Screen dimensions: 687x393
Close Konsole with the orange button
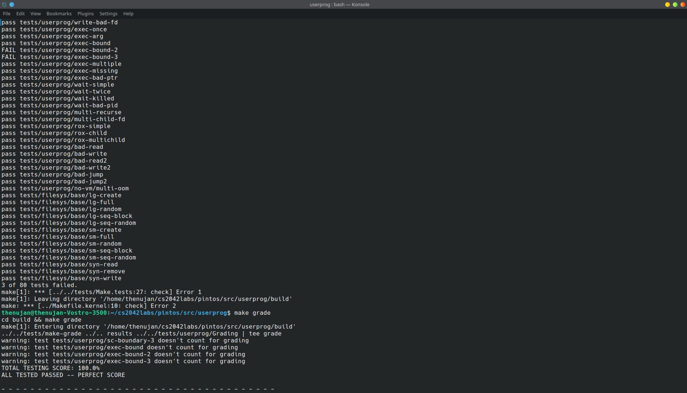coord(683,4)
